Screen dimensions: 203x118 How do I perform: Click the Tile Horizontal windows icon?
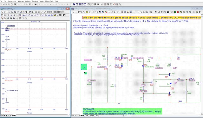(x=80, y=4)
